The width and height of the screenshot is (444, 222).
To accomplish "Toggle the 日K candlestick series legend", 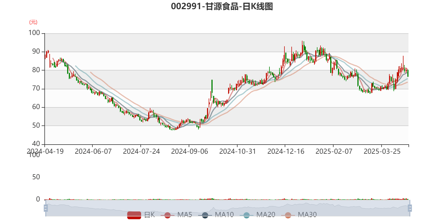I will [141, 215].
